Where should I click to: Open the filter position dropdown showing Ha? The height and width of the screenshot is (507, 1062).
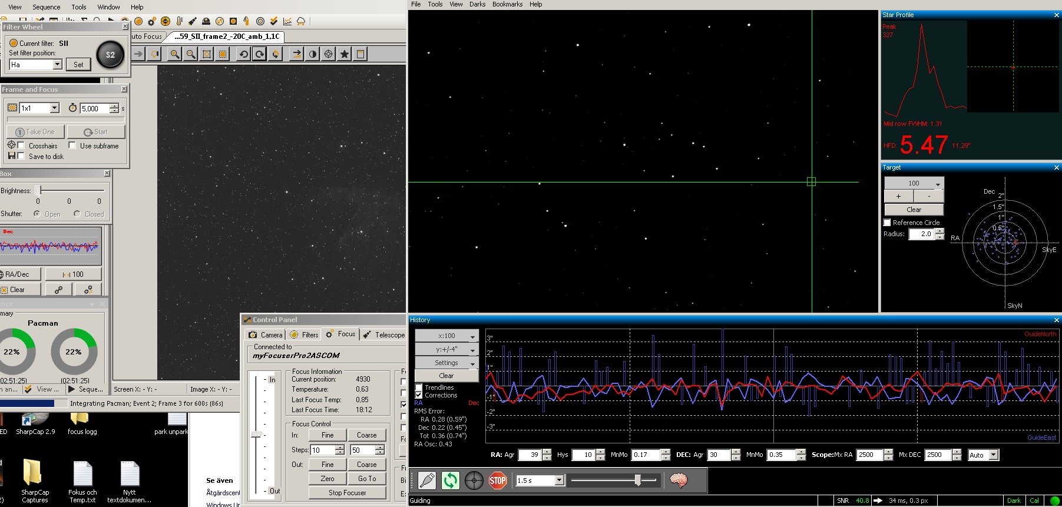coord(58,64)
